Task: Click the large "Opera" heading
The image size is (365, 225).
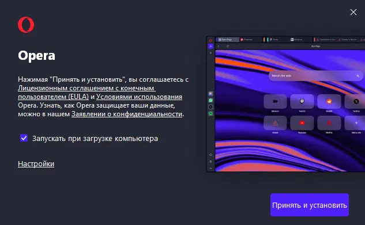Action: (x=36, y=56)
